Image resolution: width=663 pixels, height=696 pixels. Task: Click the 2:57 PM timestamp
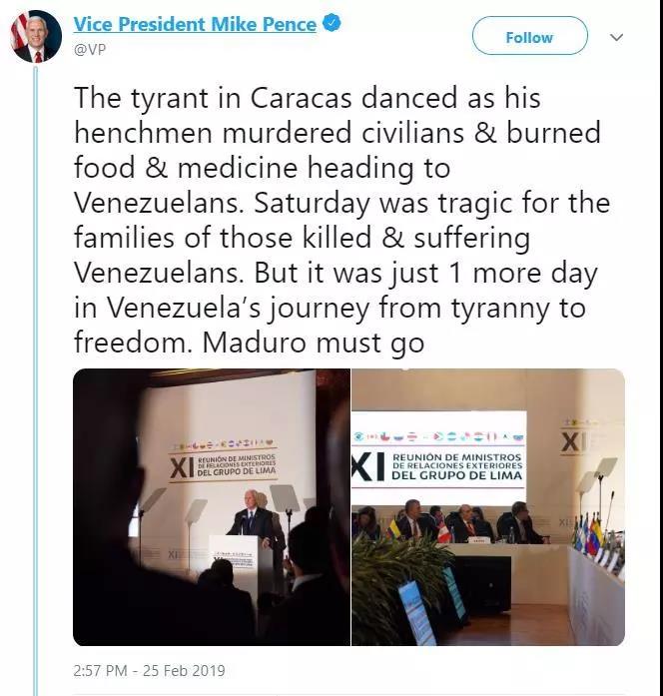(100, 670)
